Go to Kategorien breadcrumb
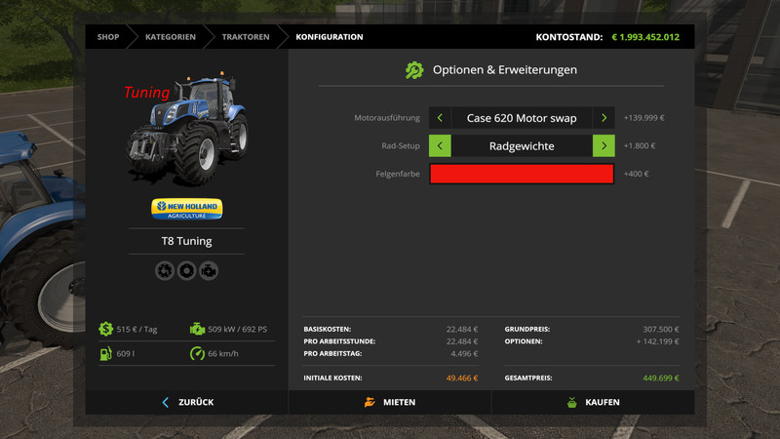The height and width of the screenshot is (439, 780). pos(170,37)
